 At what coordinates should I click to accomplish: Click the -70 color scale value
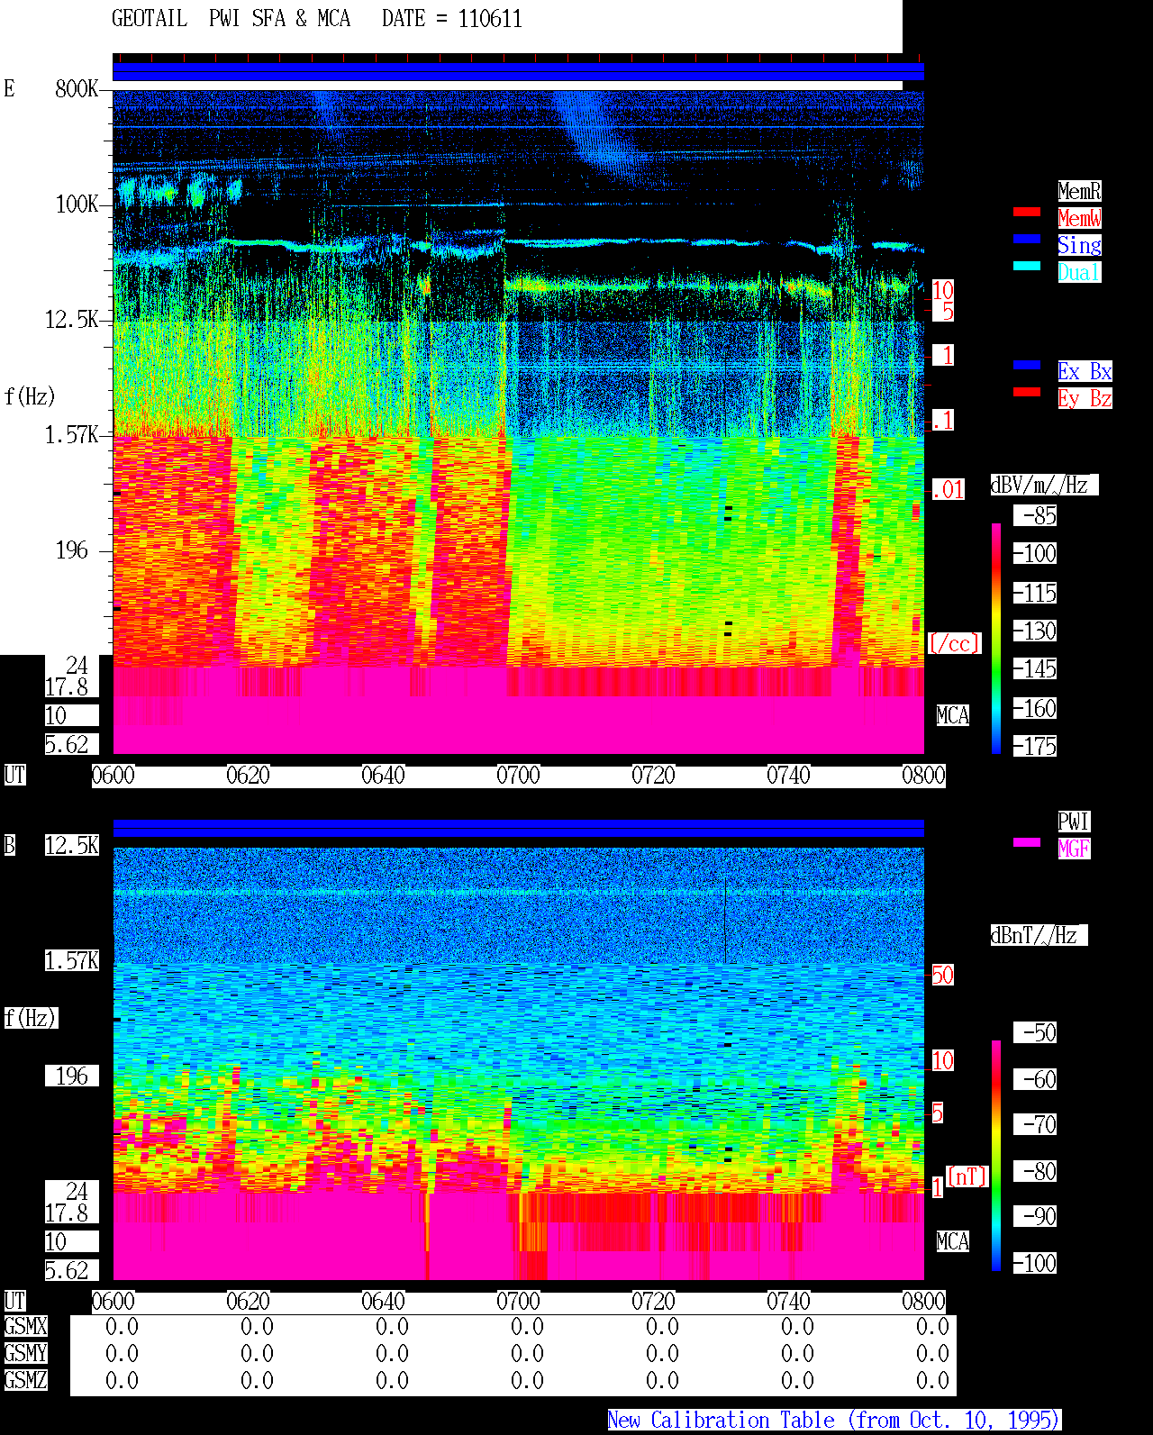tap(1036, 1124)
